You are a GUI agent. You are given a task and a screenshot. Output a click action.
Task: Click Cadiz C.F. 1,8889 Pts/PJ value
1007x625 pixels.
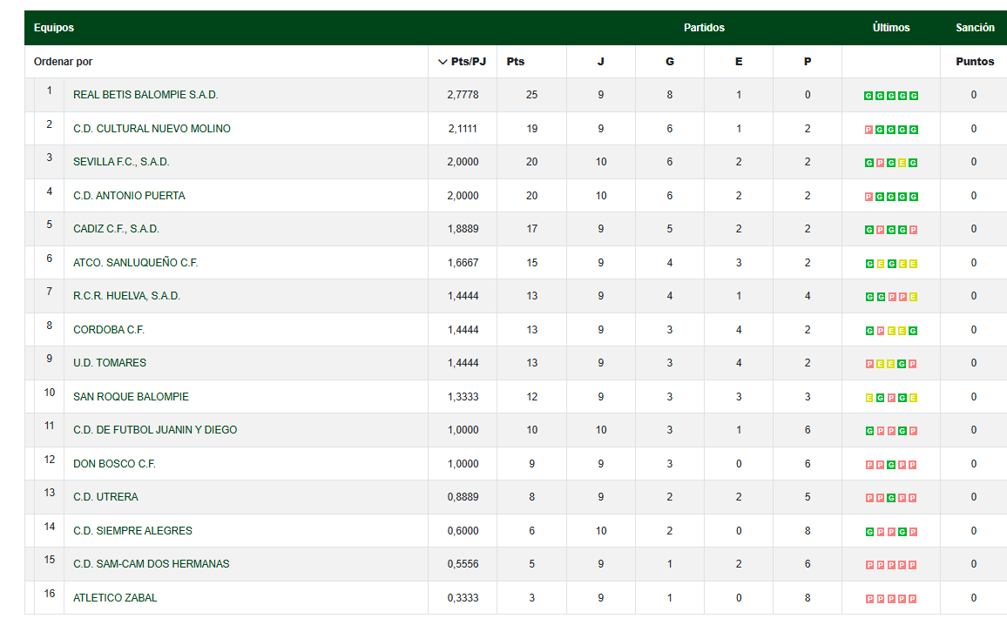[463, 229]
